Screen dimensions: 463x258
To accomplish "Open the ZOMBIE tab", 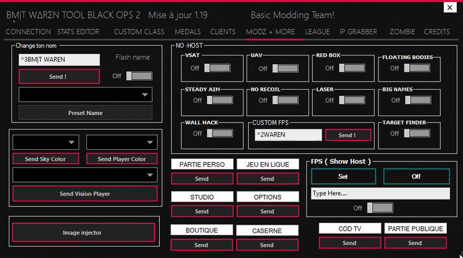I will coord(402,32).
